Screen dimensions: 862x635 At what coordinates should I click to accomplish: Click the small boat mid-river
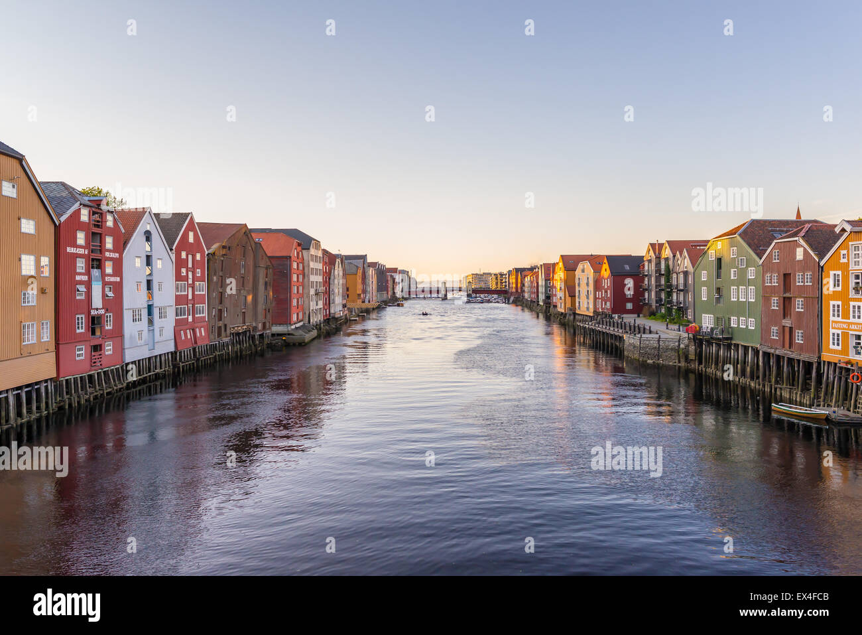424,313
